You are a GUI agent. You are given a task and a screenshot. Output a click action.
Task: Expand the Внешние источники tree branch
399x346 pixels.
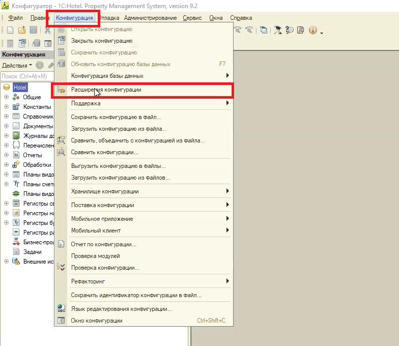pos(7,262)
